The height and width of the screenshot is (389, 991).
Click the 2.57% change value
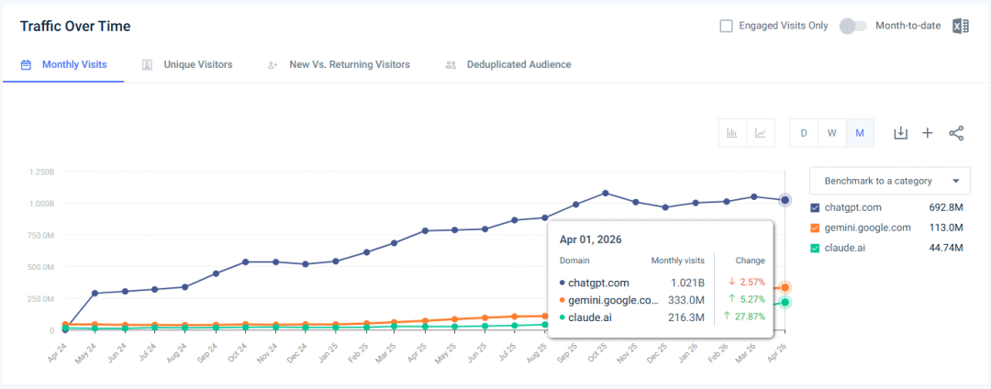(752, 283)
